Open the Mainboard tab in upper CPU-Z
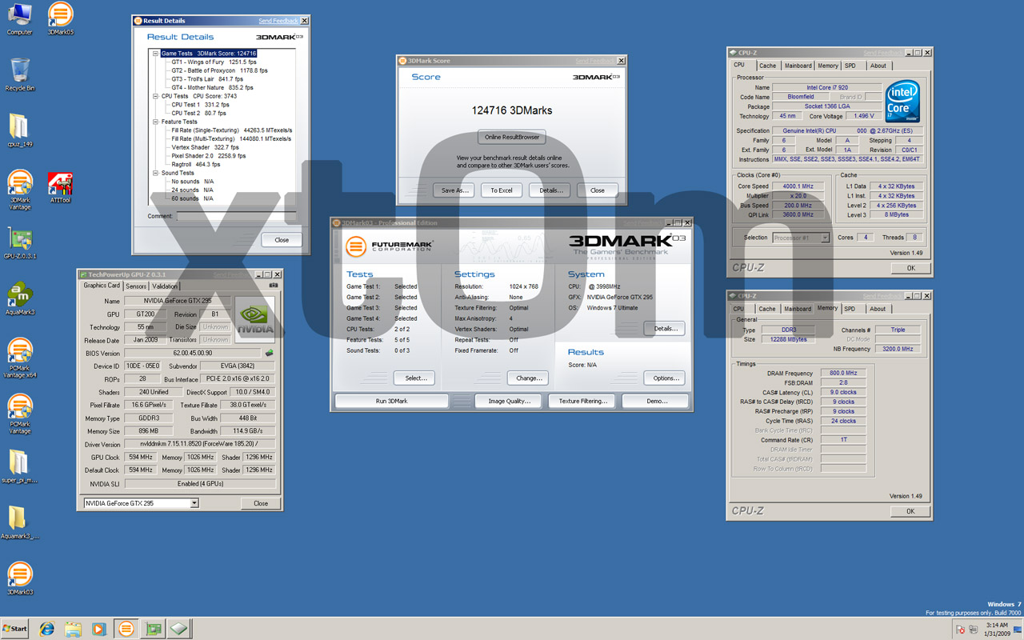The image size is (1024, 640). tap(798, 66)
